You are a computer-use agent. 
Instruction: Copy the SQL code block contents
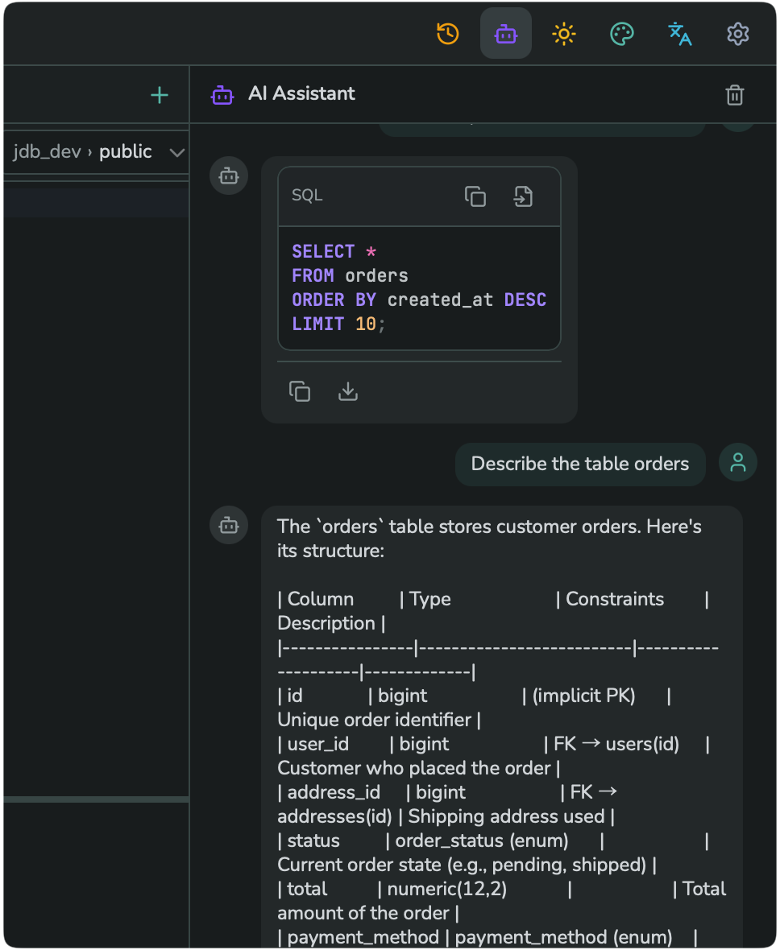click(475, 196)
